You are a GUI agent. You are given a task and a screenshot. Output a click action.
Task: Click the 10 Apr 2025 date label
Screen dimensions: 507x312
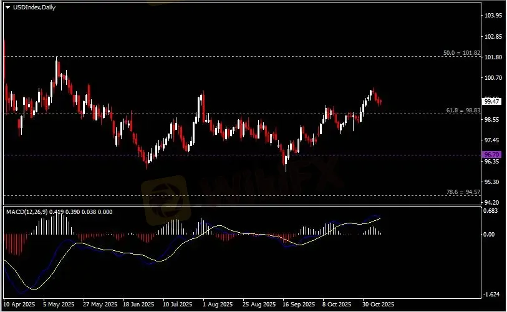pyautogui.click(x=19, y=305)
